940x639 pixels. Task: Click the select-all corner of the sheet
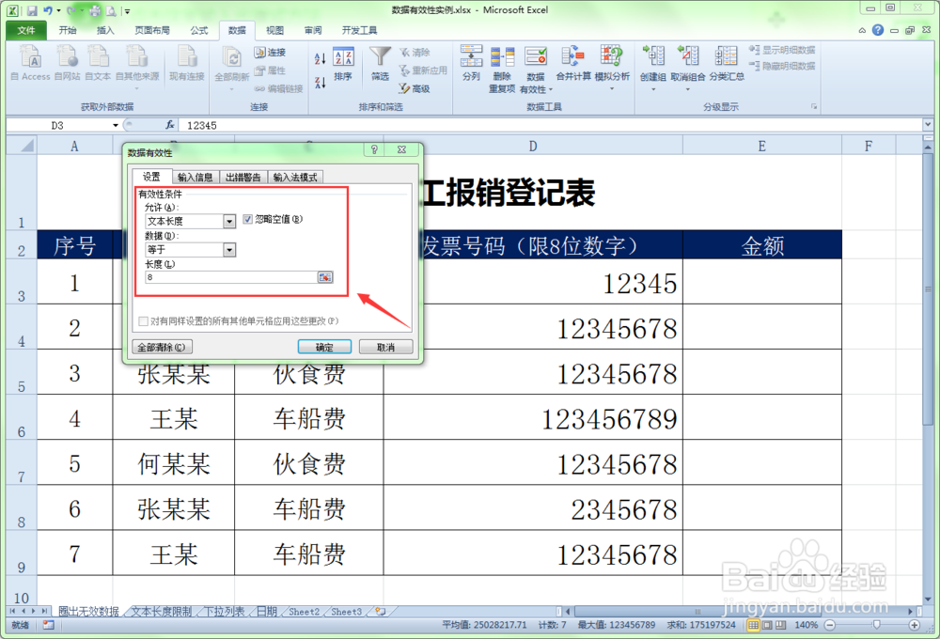point(22,146)
